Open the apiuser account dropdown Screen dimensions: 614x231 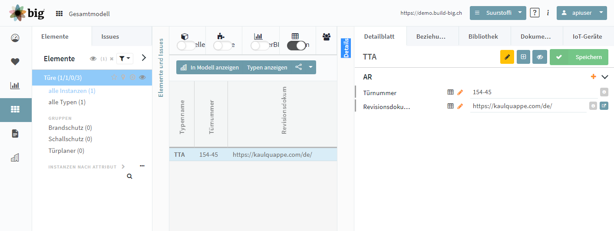point(581,13)
